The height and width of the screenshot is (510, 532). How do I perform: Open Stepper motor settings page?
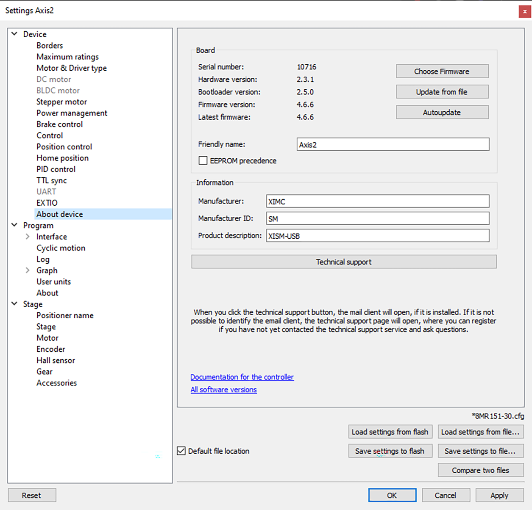61,102
